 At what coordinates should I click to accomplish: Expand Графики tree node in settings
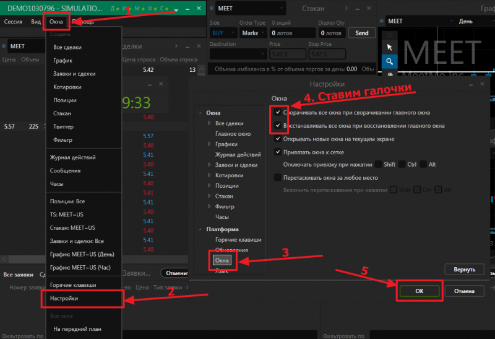tap(209, 144)
